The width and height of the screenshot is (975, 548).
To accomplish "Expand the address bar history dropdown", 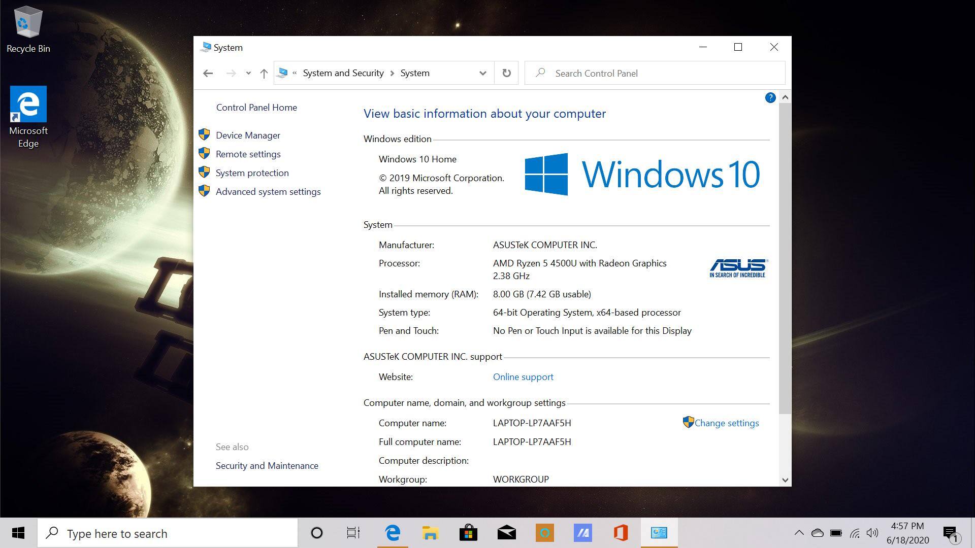I will point(482,73).
